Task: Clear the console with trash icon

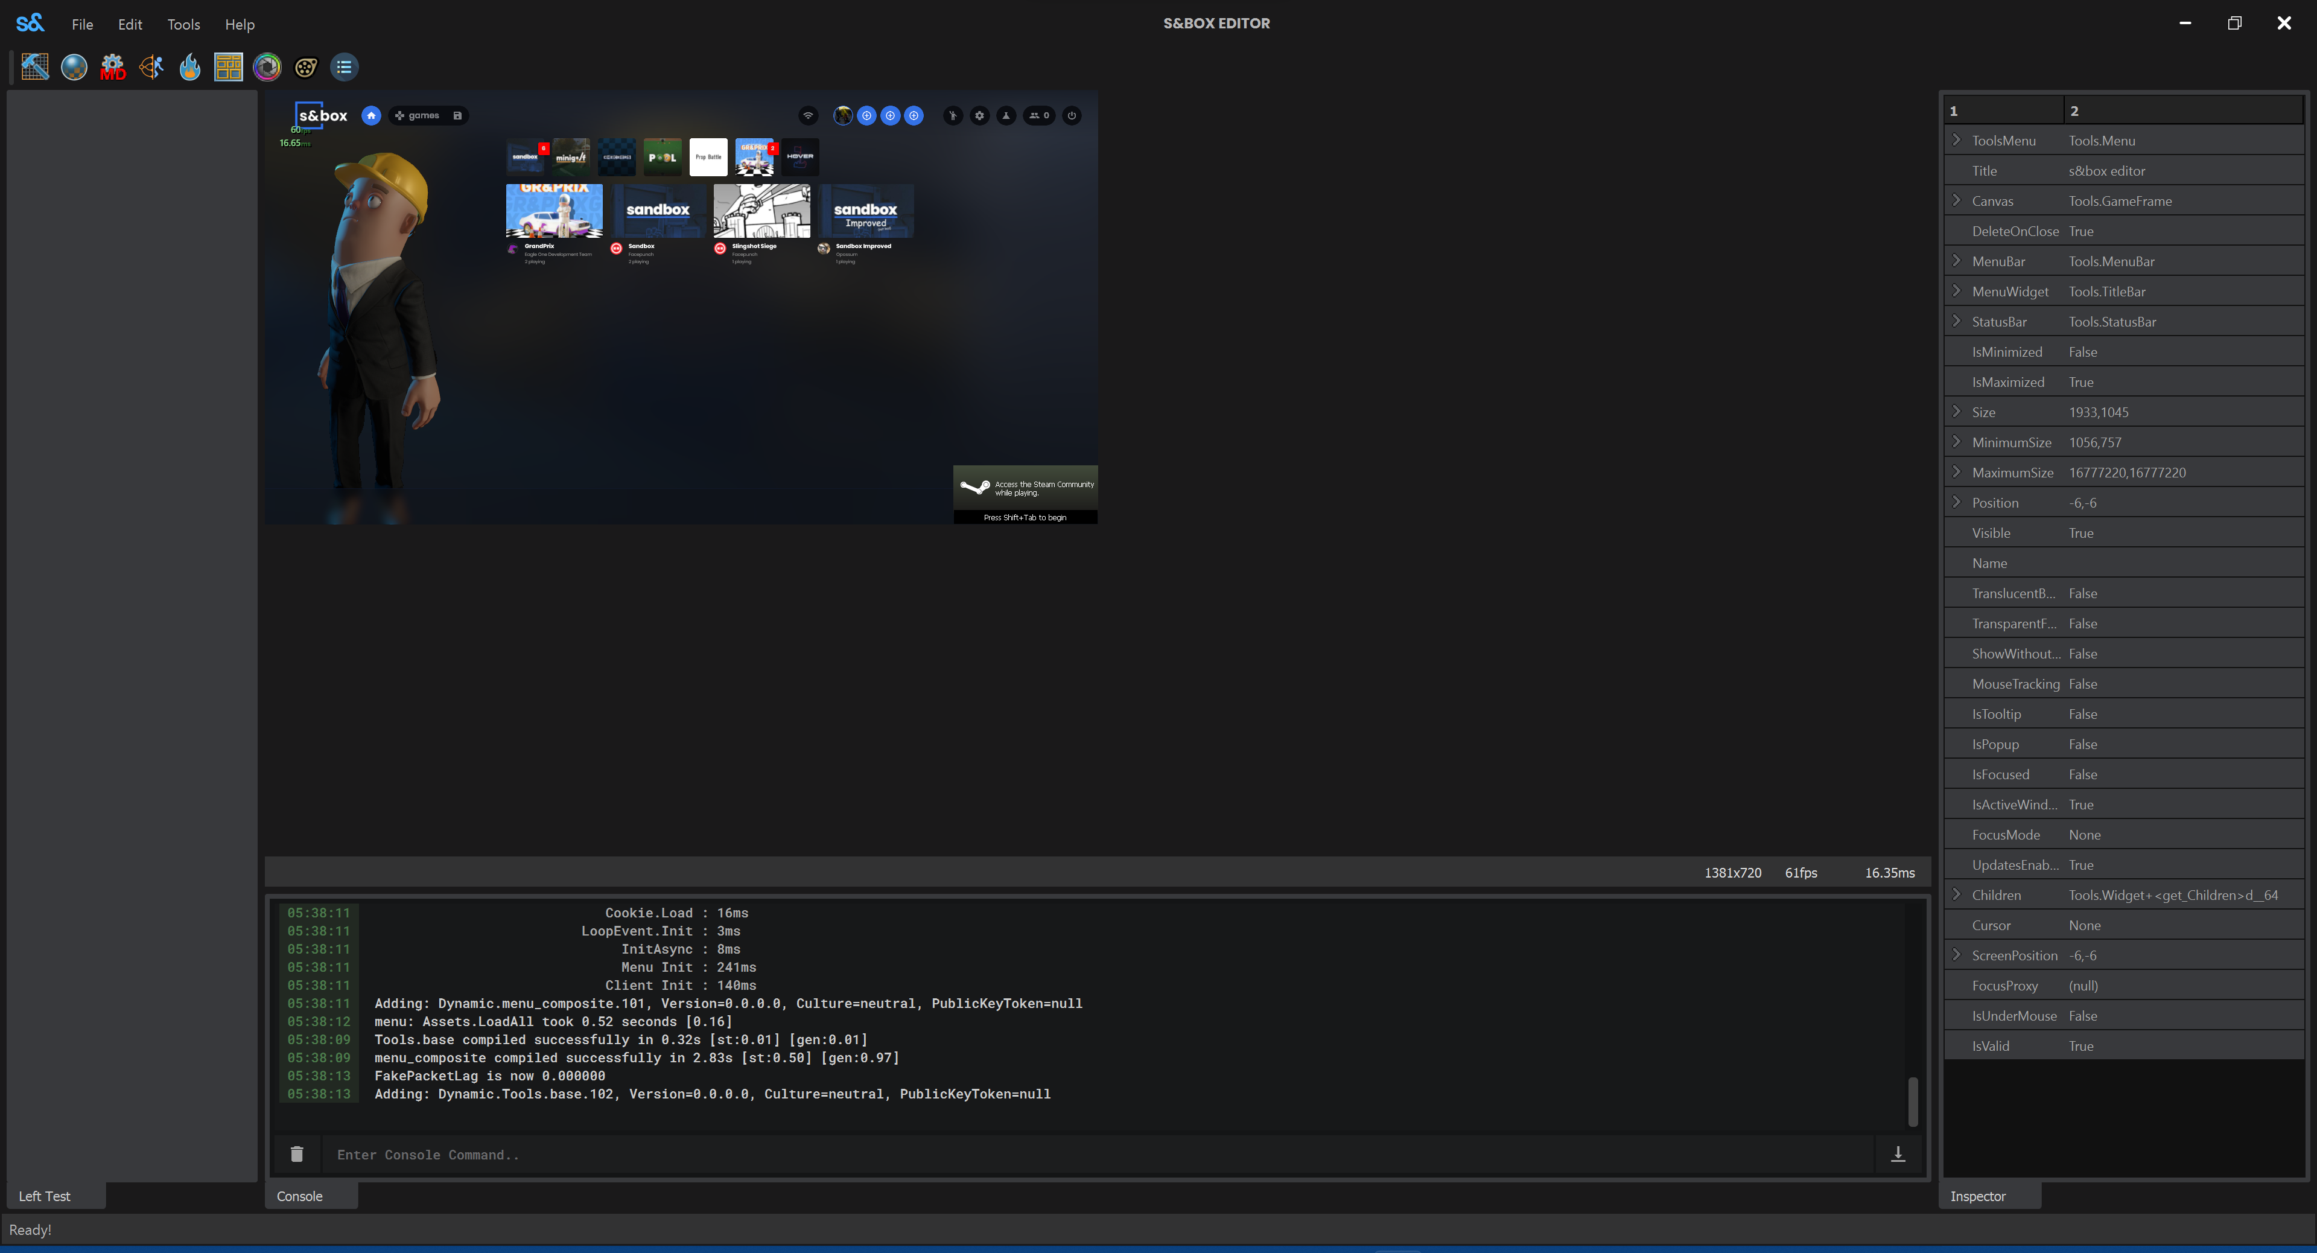Action: [x=297, y=1154]
